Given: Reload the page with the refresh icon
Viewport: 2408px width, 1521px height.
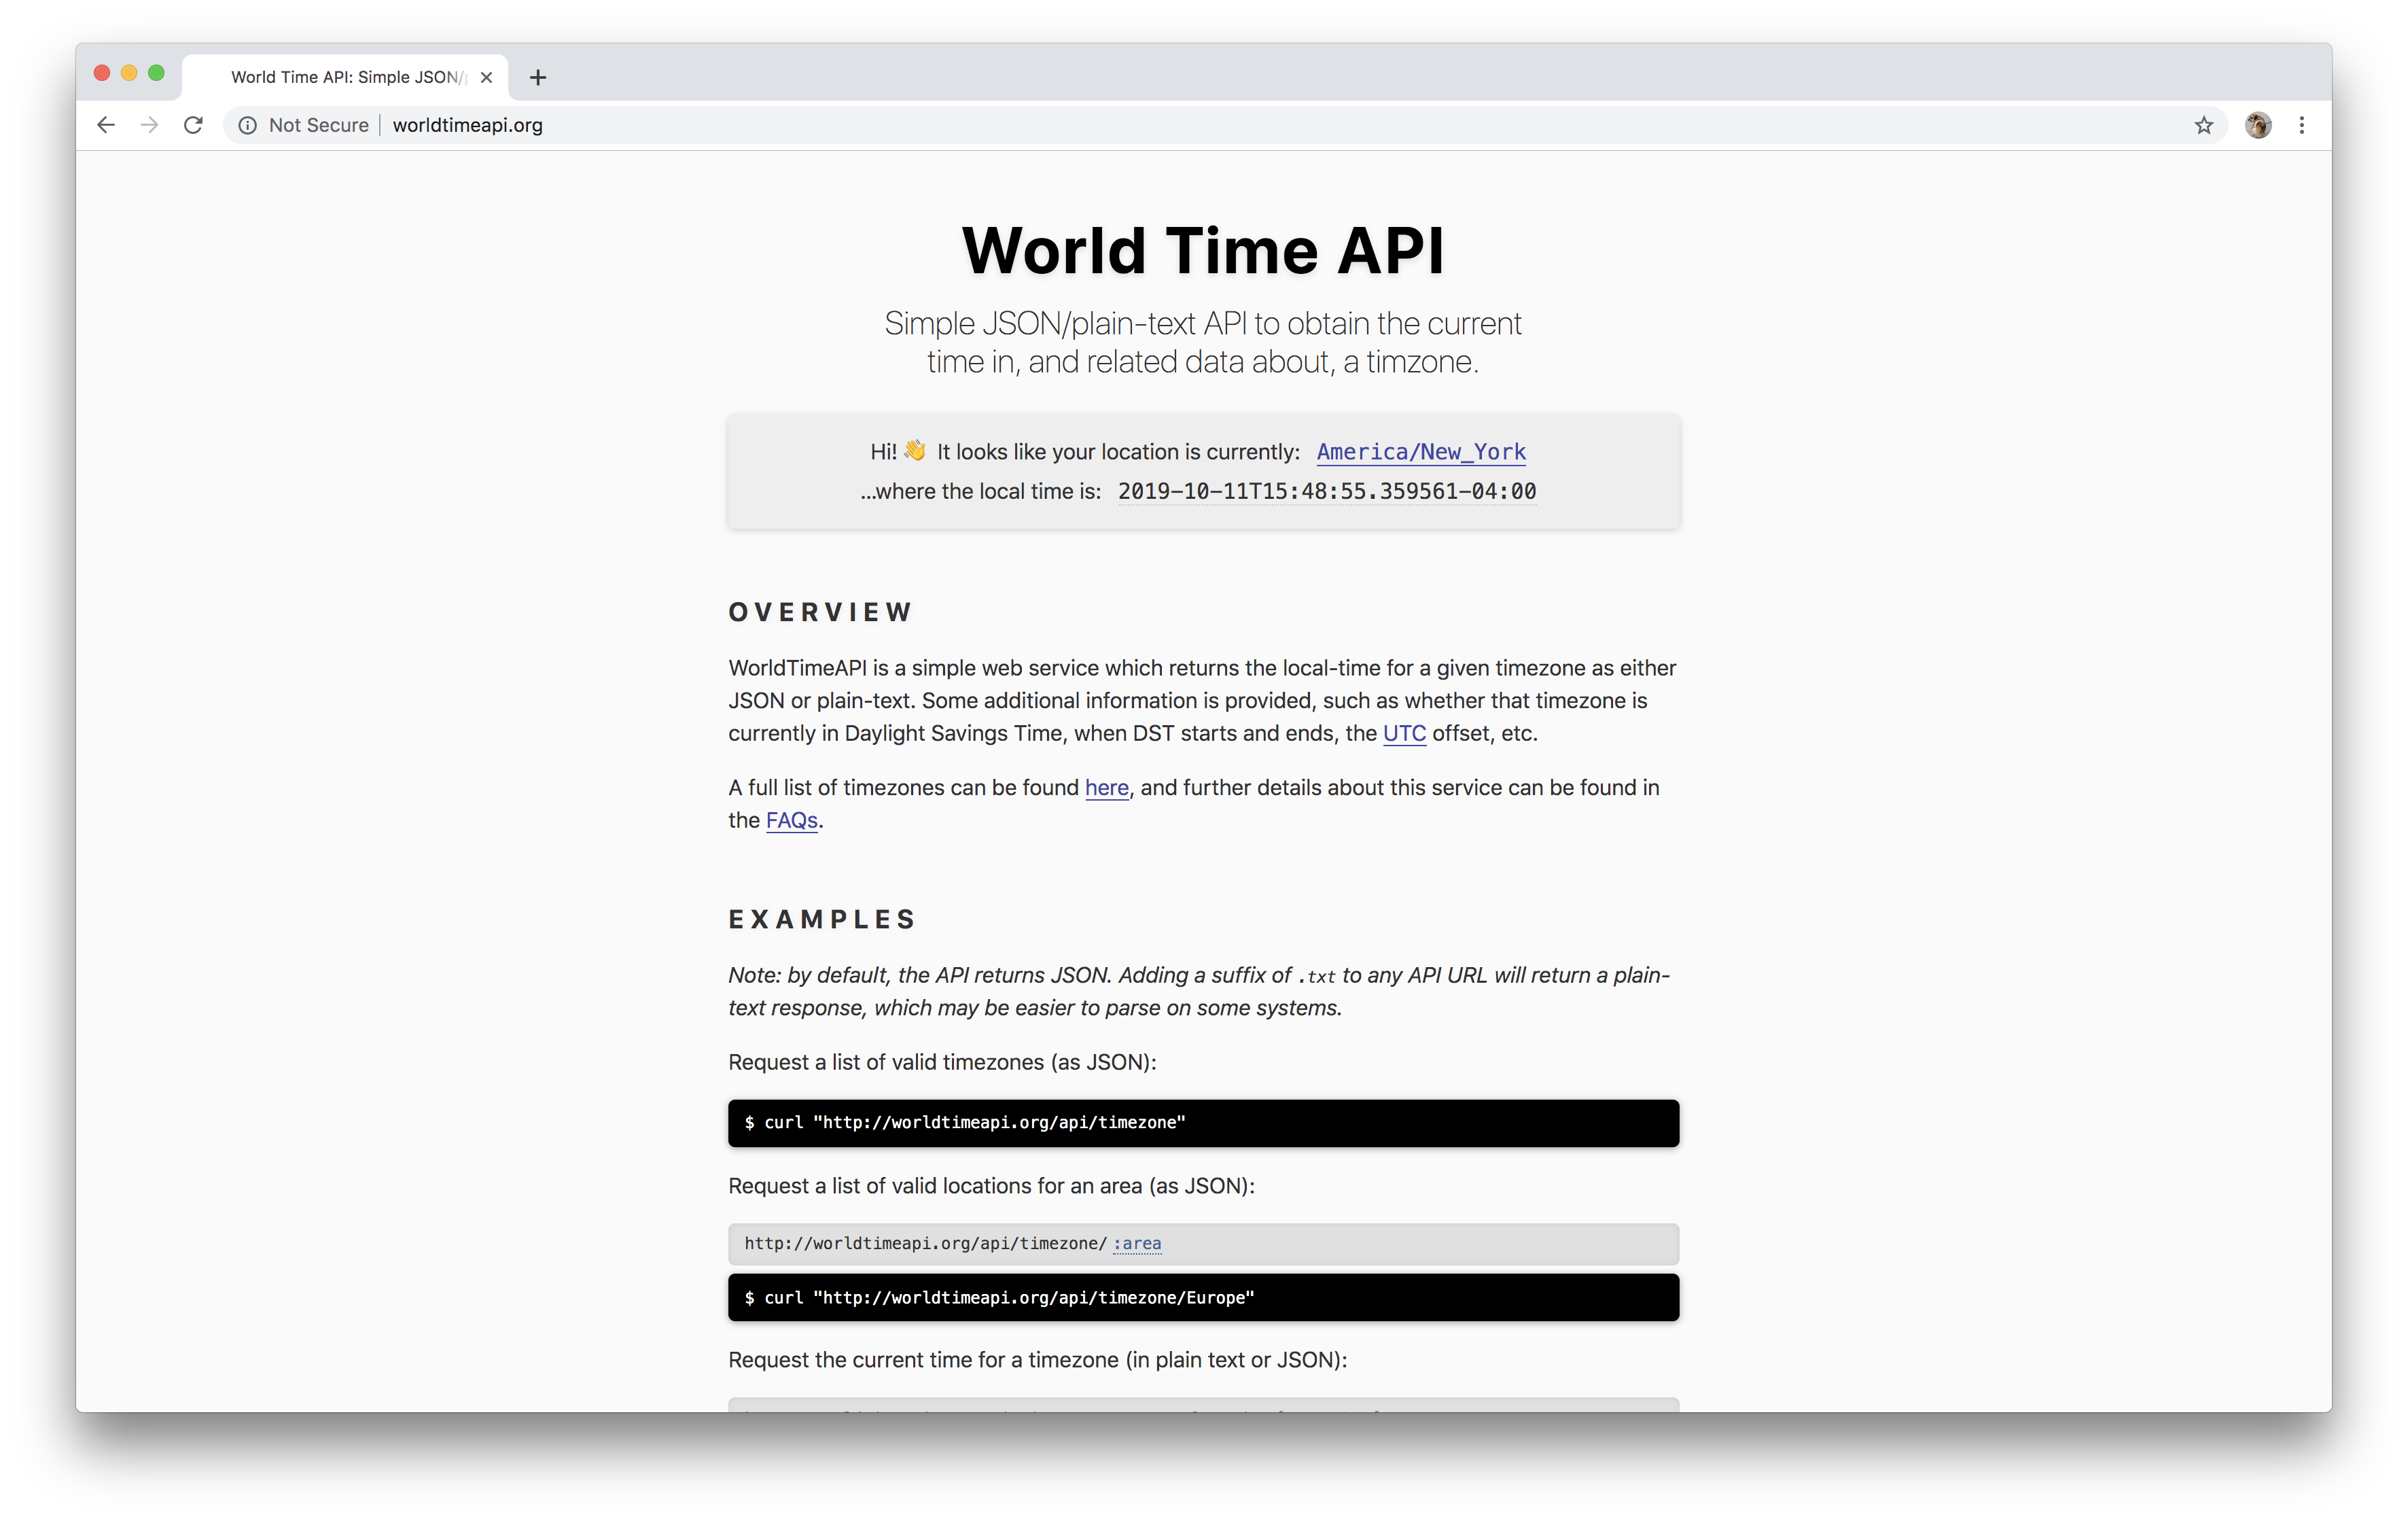Looking at the screenshot, I should (193, 125).
